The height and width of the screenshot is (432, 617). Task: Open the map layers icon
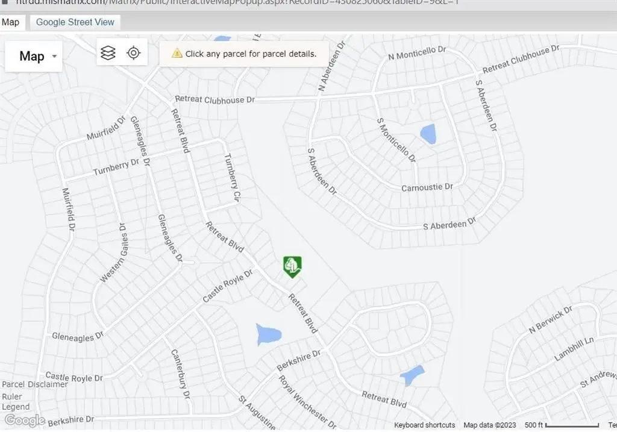tap(108, 53)
